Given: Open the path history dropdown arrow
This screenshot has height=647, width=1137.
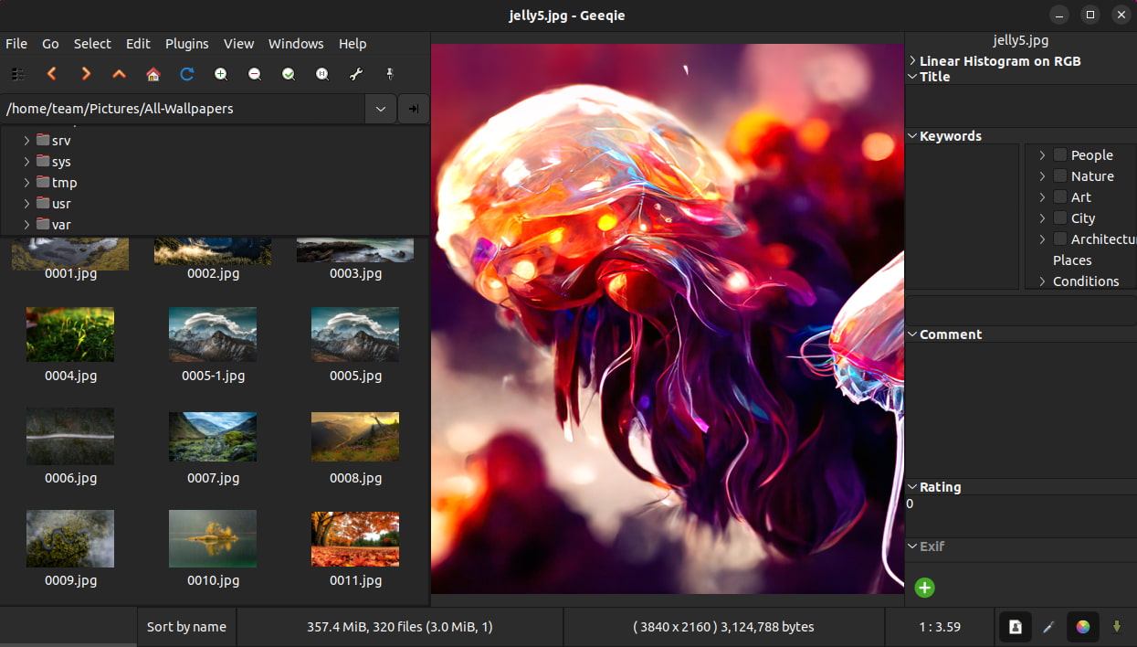Looking at the screenshot, I should (381, 109).
